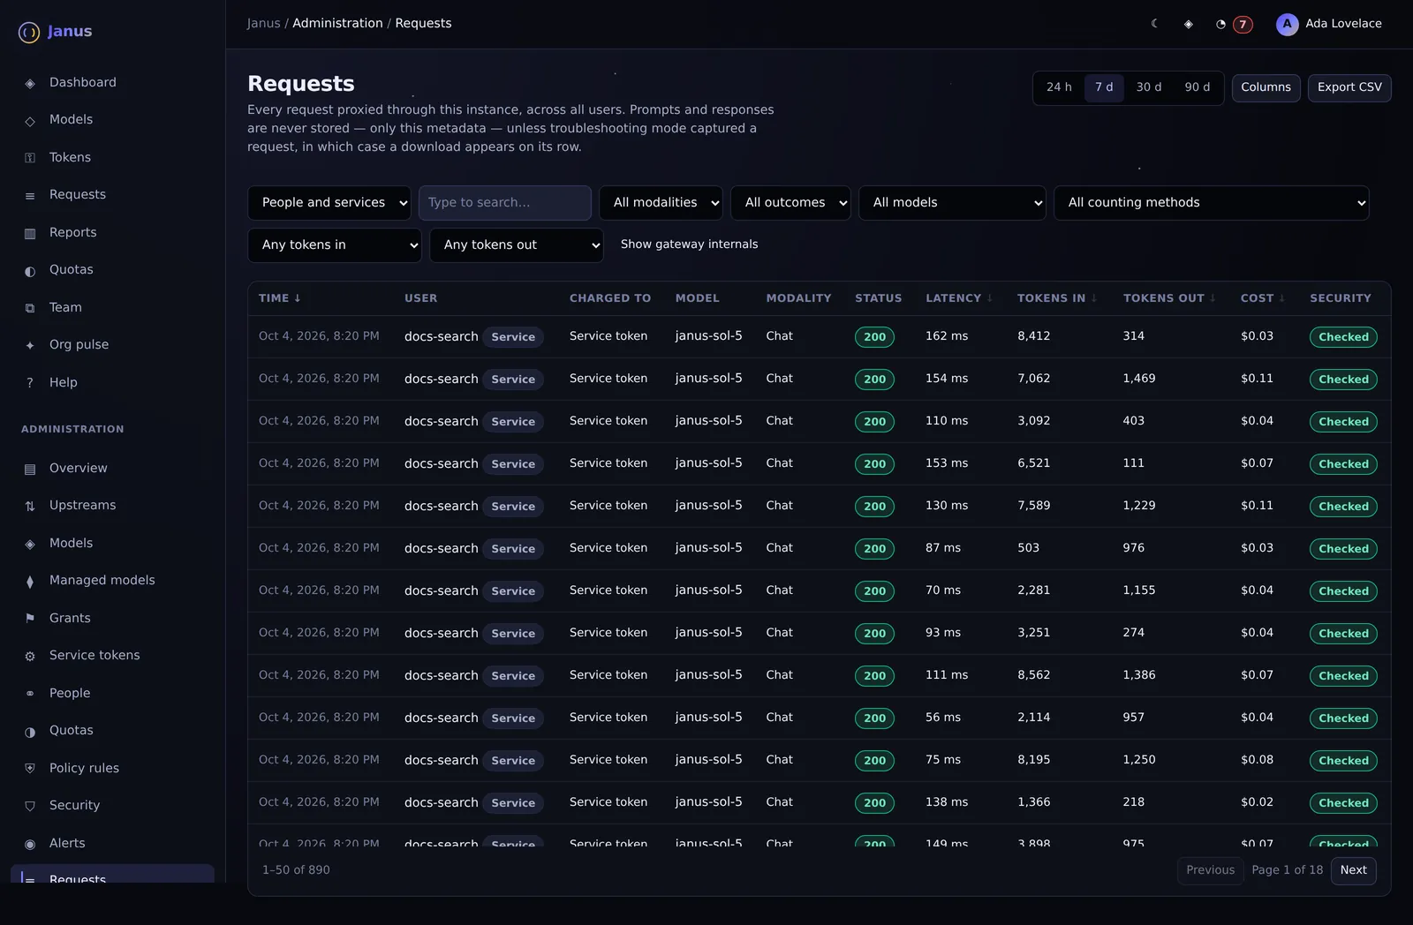
Task: Click janus-sol-5 in the 138 ms row
Action: 708,802
